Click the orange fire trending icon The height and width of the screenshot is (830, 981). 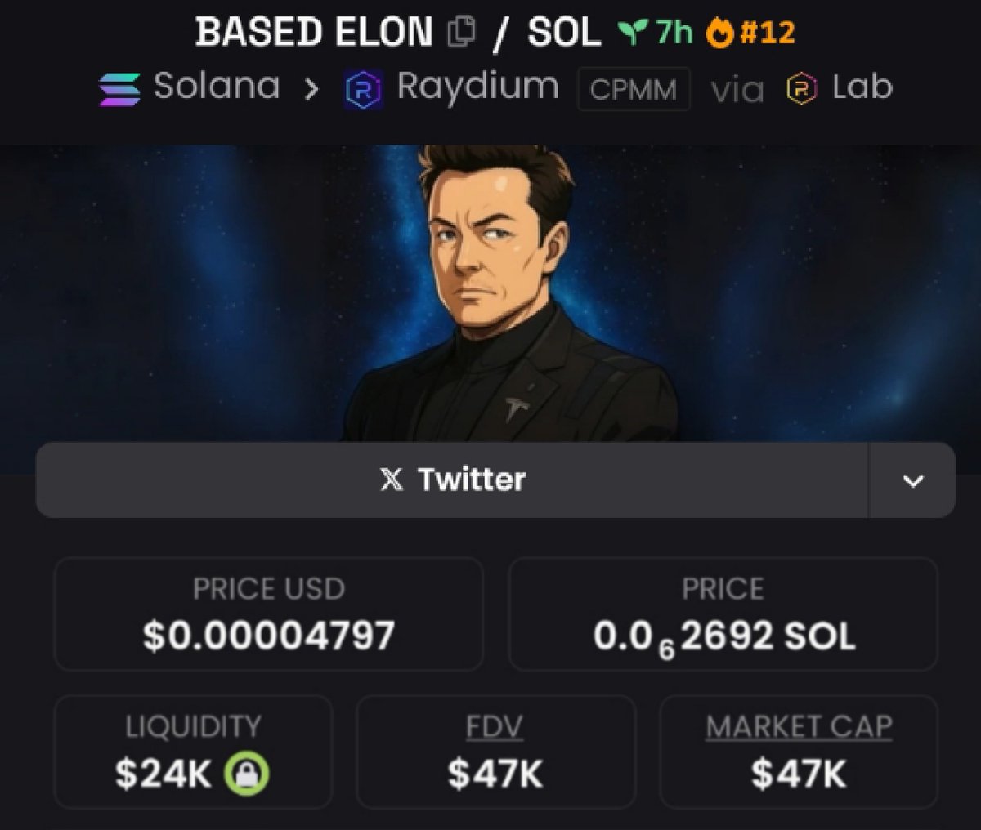pyautogui.click(x=719, y=33)
